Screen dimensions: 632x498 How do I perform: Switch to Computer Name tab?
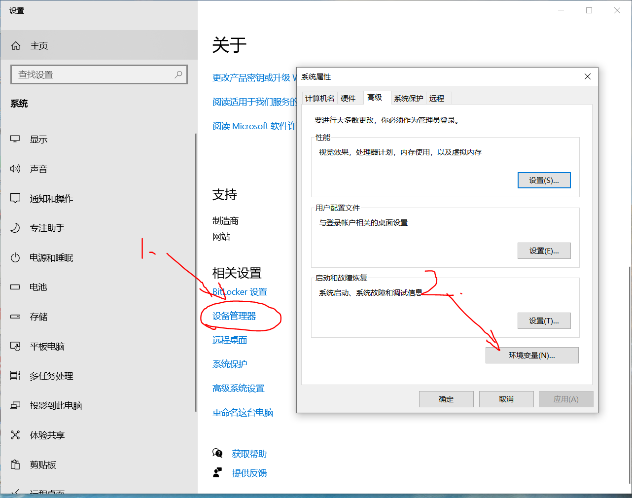tap(319, 98)
